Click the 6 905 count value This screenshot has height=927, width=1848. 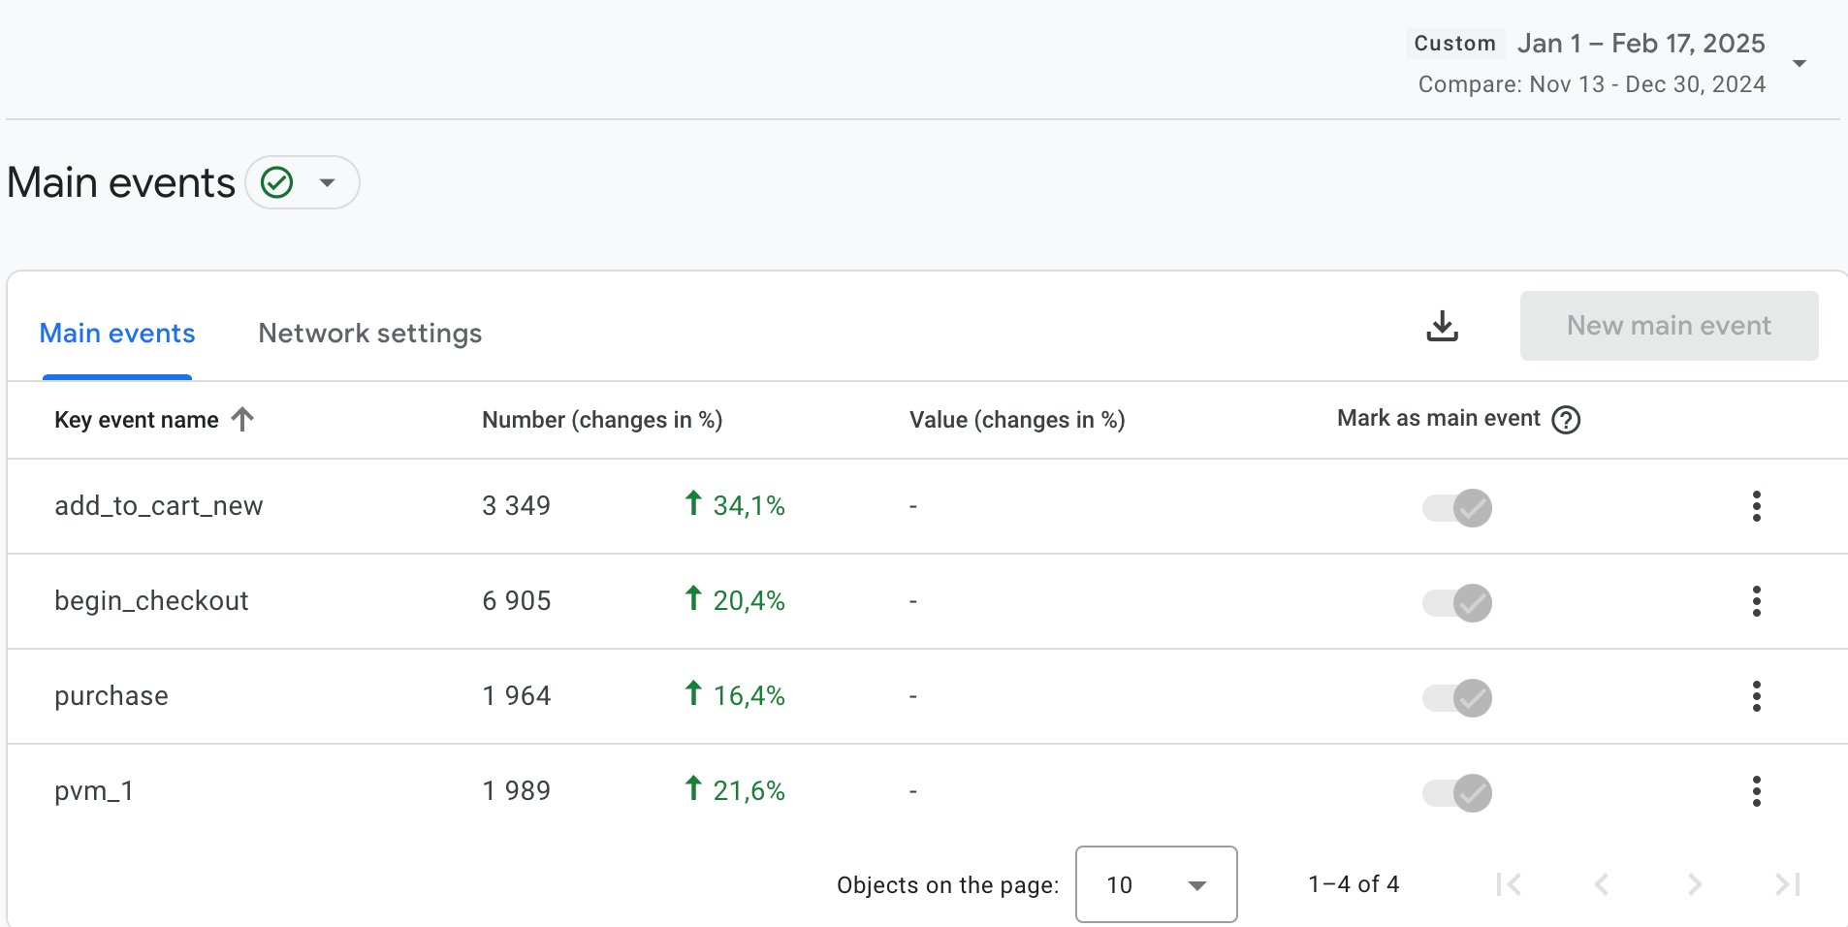(x=516, y=601)
